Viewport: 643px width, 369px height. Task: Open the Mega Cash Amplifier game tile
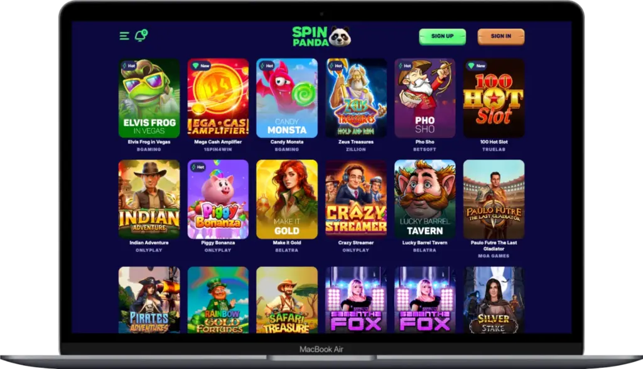[218, 99]
